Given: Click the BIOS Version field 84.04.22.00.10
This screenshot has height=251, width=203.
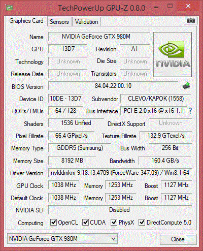Looking at the screenshot, I should point(113,86).
